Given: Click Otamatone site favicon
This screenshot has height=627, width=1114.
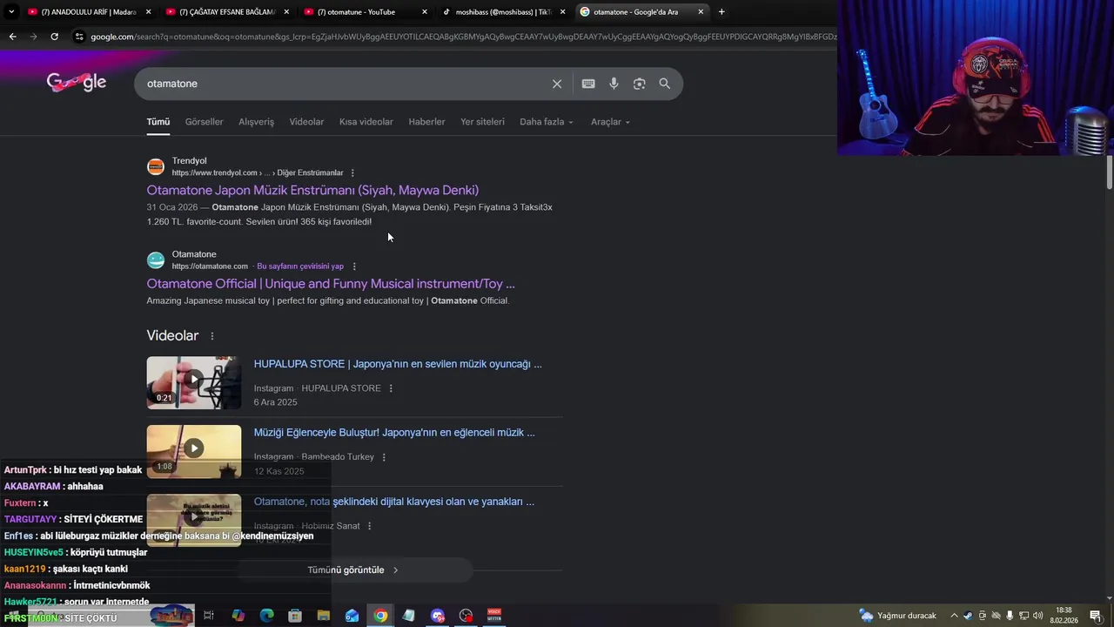Looking at the screenshot, I should coord(156,260).
